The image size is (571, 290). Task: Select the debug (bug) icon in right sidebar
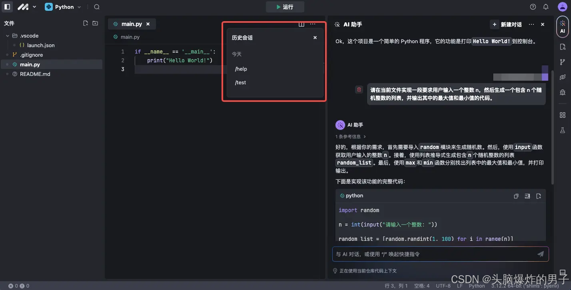pos(563,93)
